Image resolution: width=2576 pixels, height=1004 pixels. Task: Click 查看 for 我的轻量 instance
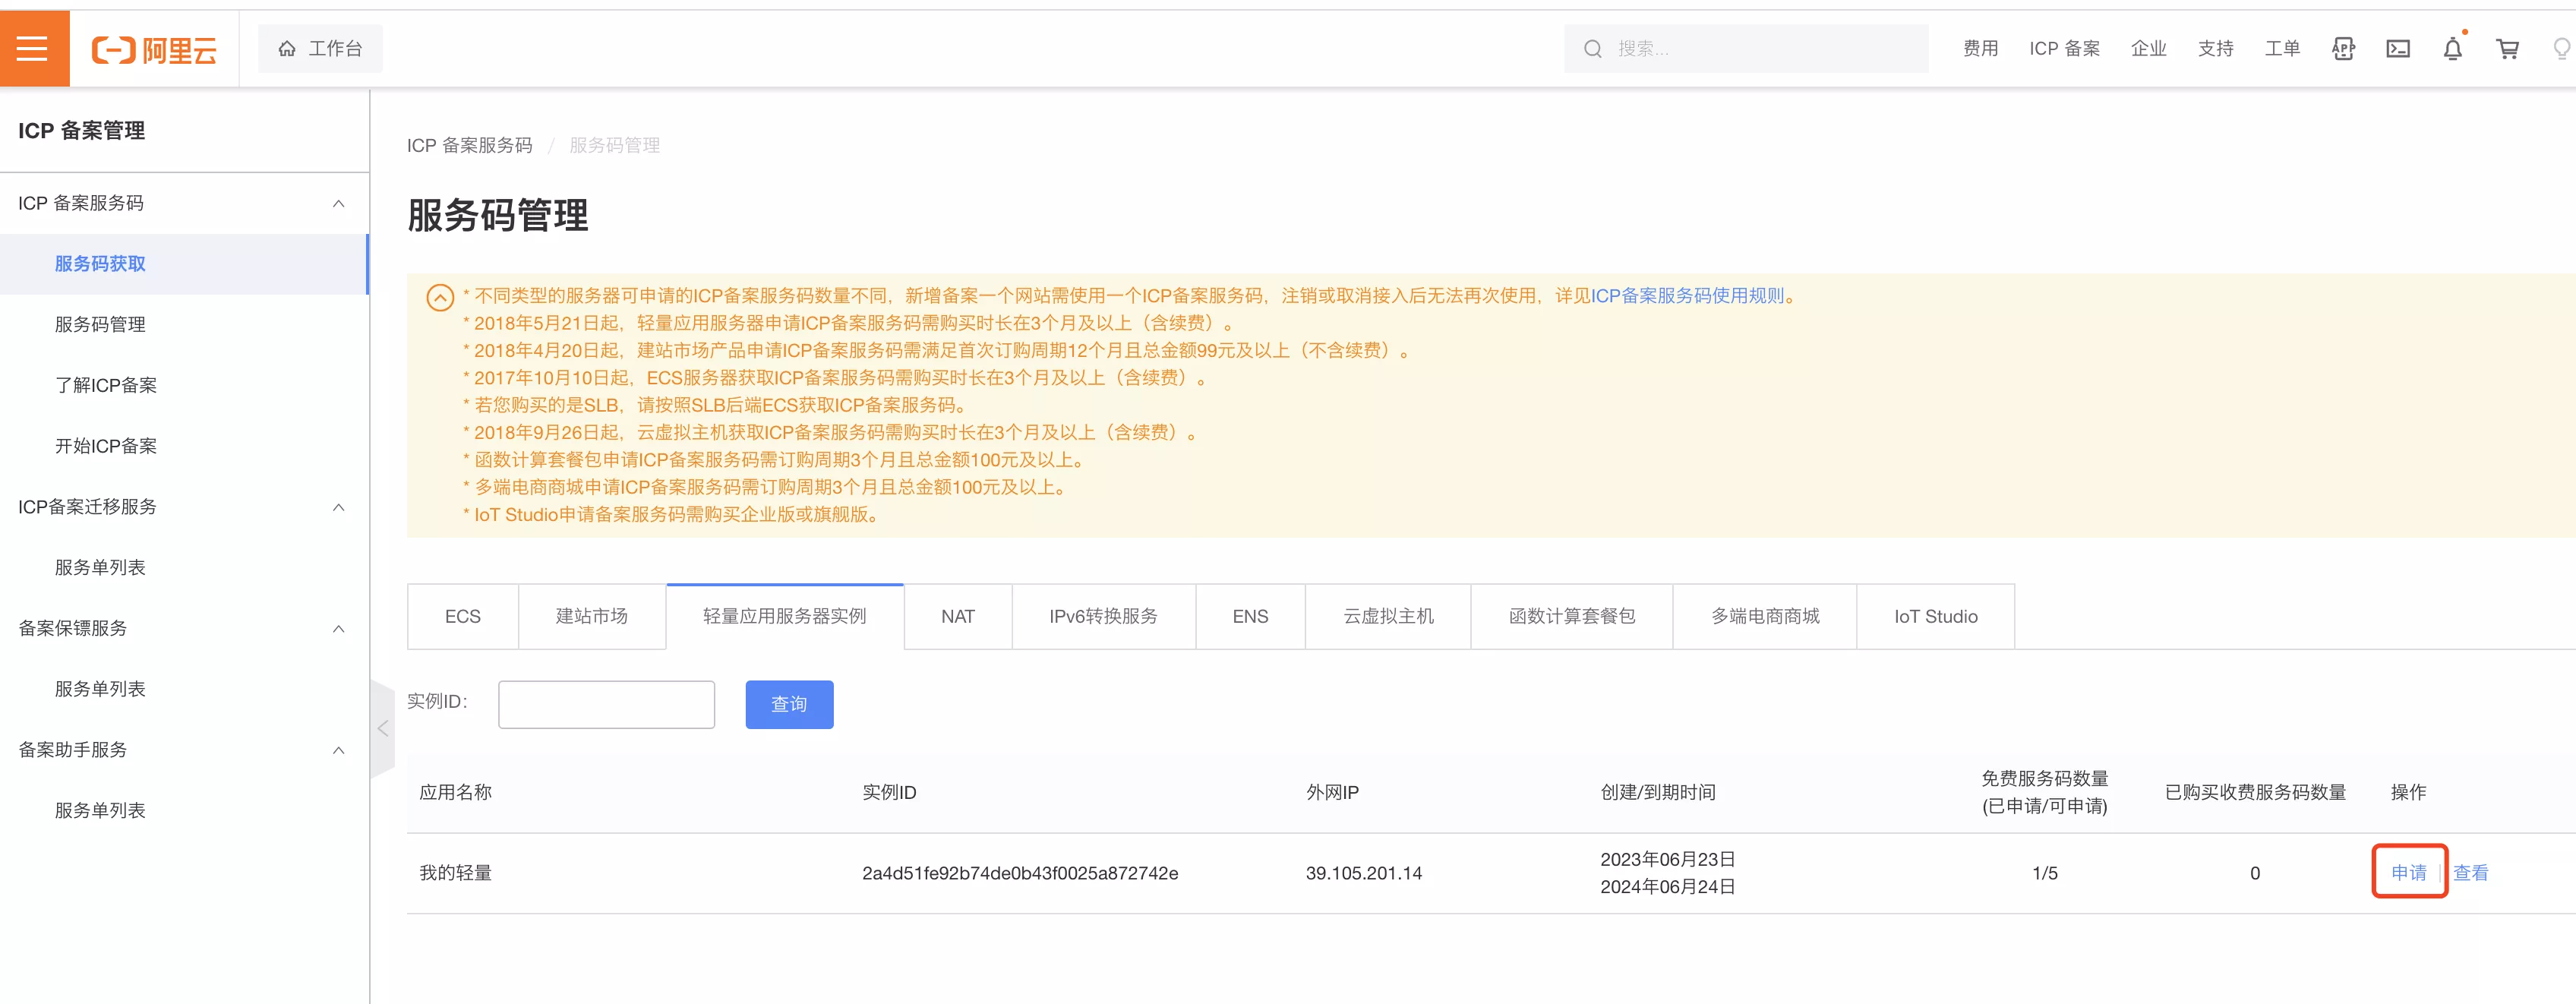tap(2470, 873)
